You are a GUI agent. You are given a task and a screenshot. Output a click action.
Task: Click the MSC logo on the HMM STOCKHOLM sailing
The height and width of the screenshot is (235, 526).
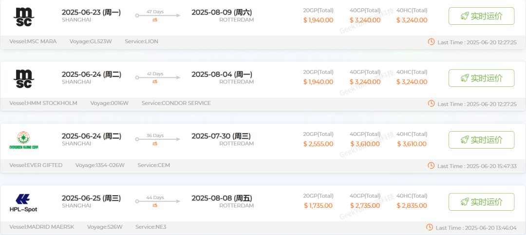pos(23,78)
